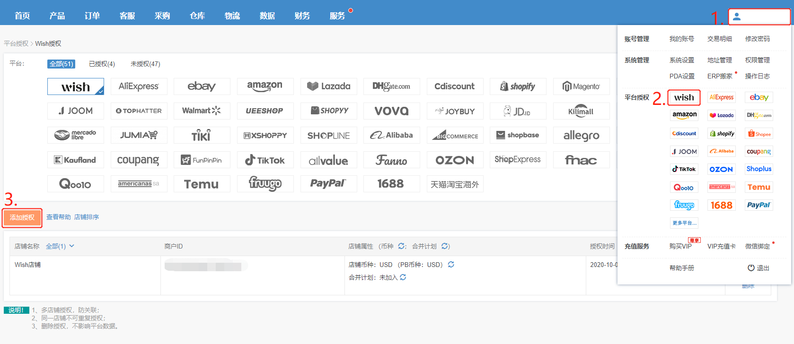This screenshot has height=344, width=794.
Task: Select the amazon platform logo in main grid
Action: [265, 86]
